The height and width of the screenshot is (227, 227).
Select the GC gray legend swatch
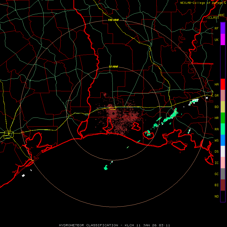[223, 174]
